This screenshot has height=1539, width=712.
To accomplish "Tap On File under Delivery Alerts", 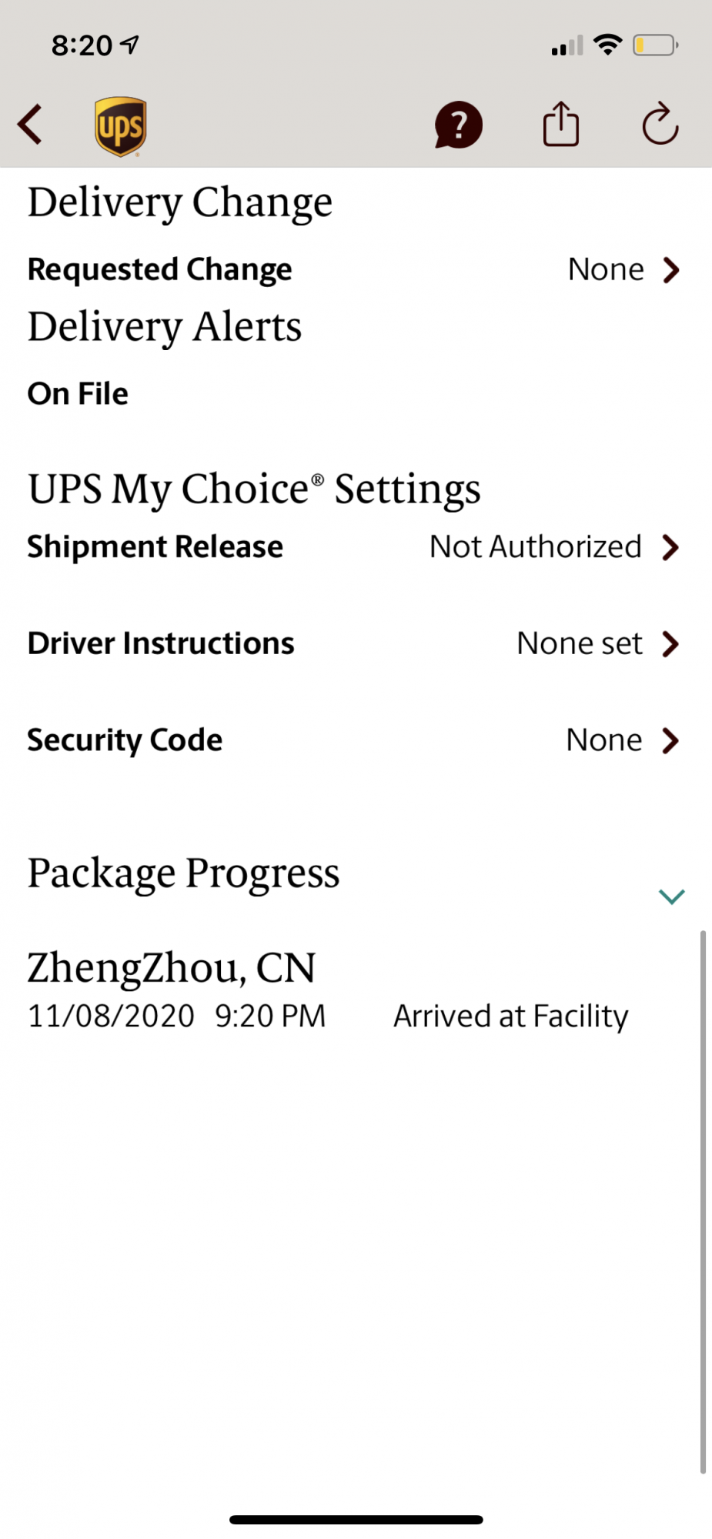I will tap(78, 394).
